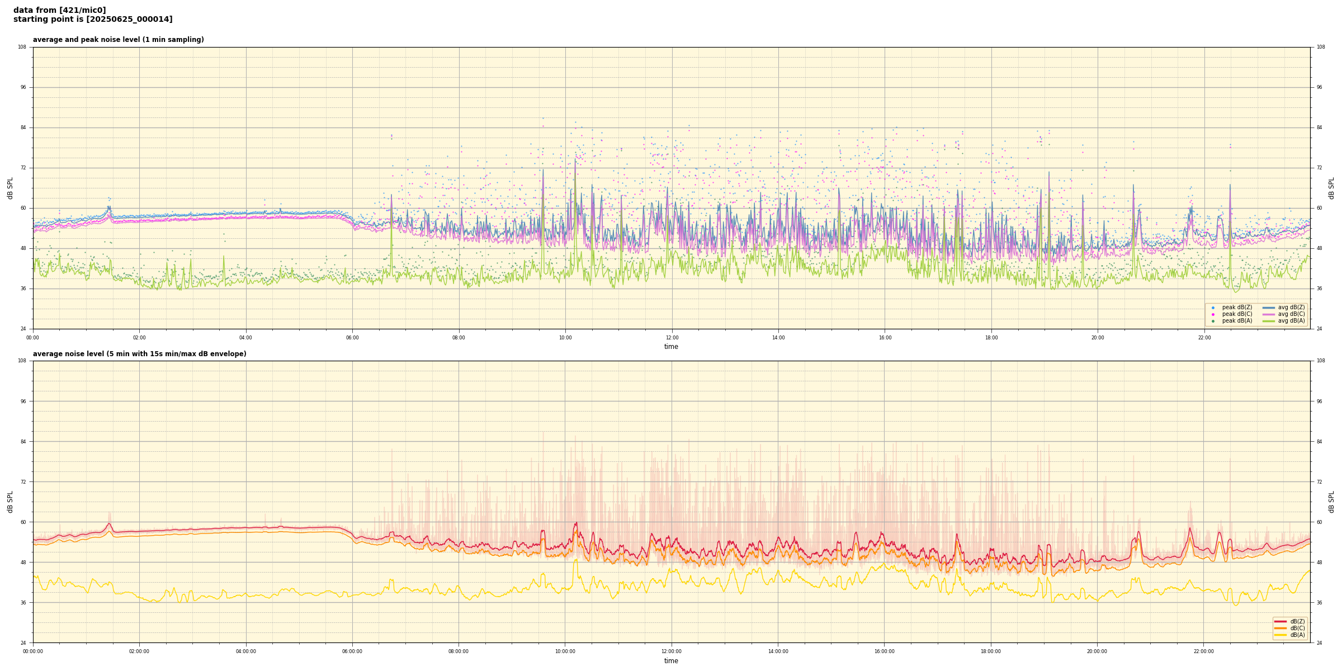Image resolution: width=1342 pixels, height=671 pixels.
Task: Click the starting point timestamp text
Action: pyautogui.click(x=93, y=20)
